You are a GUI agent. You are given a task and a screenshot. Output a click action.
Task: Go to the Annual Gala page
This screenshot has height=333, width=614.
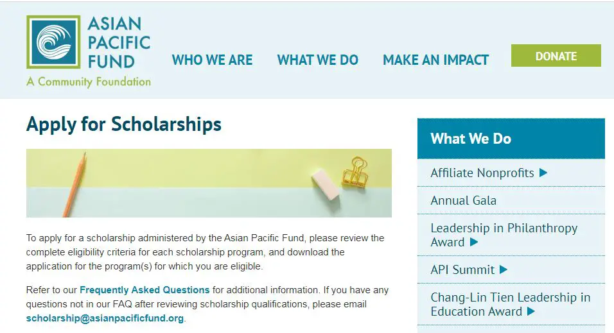tap(463, 200)
